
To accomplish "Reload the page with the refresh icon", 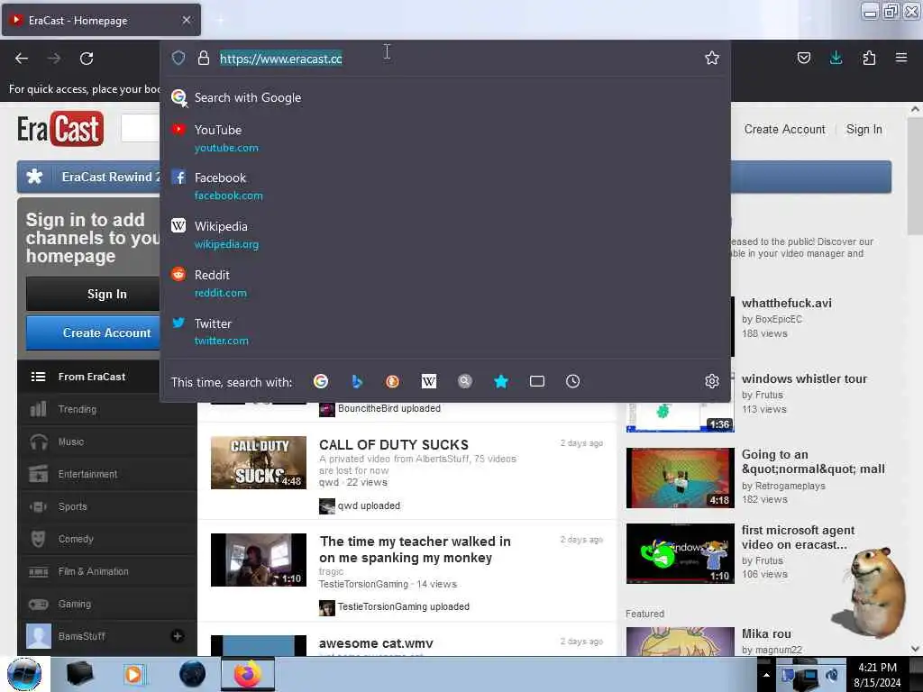I will tap(87, 59).
